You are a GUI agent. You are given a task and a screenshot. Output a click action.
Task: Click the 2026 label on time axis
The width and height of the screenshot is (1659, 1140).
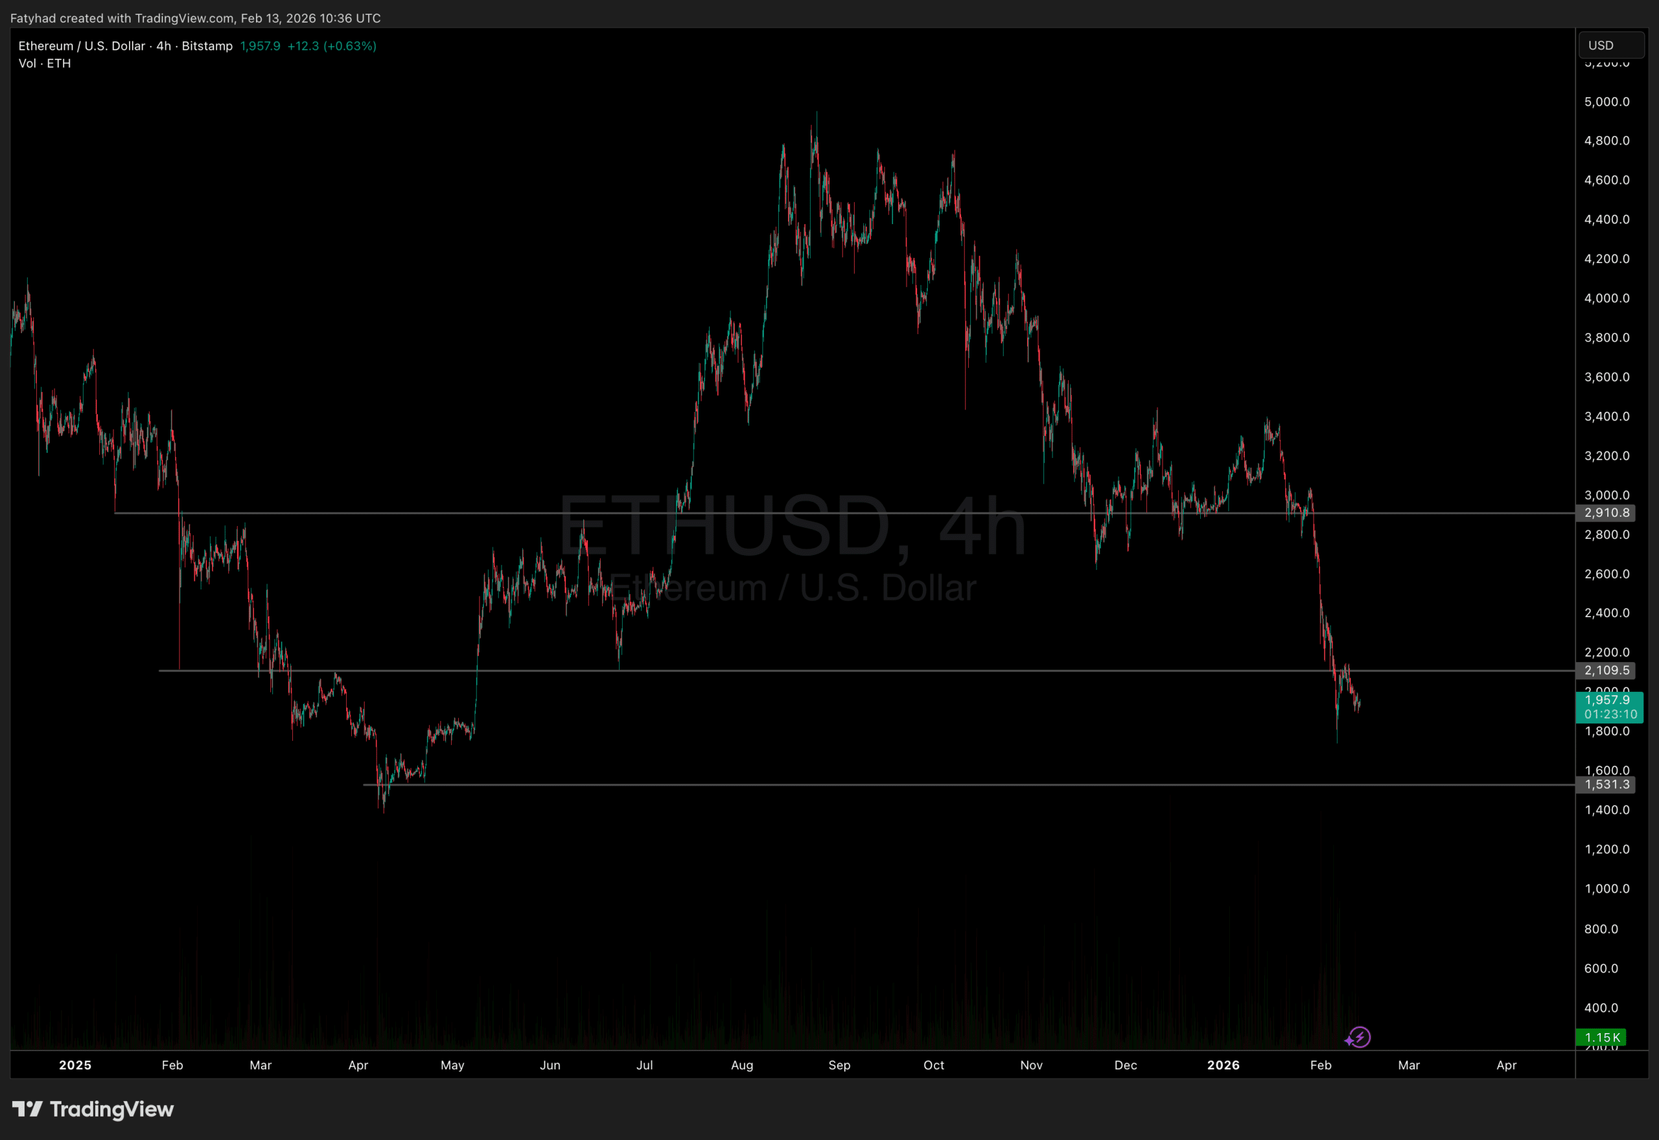1223,1065
